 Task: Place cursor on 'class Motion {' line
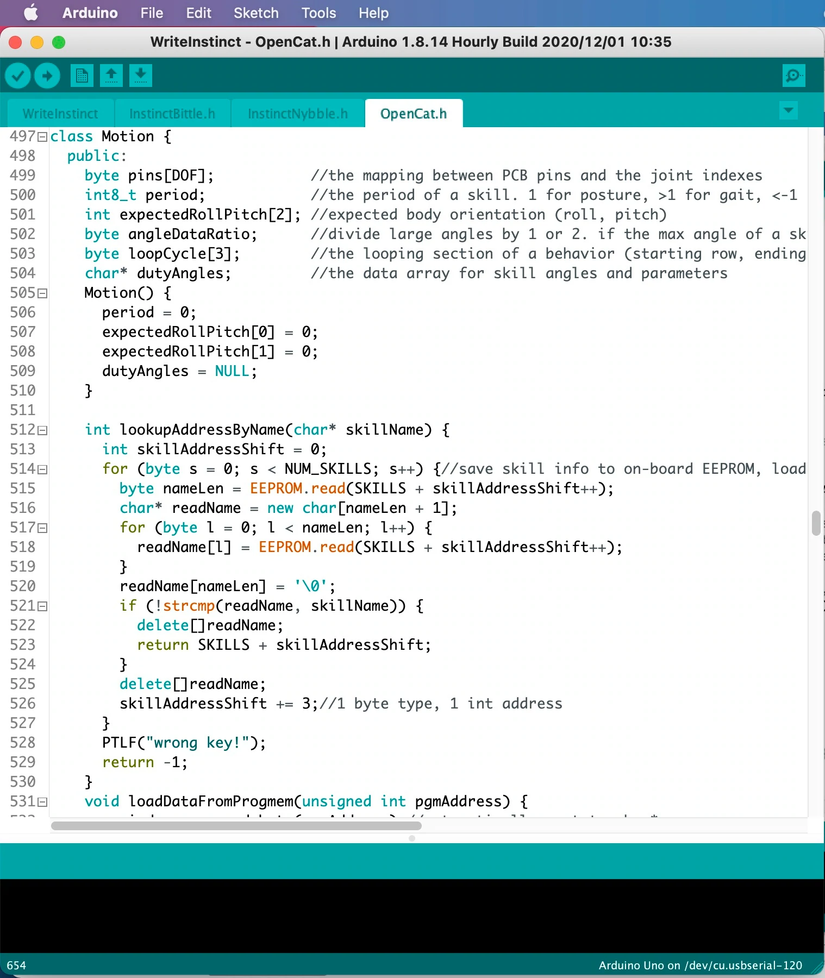[111, 136]
